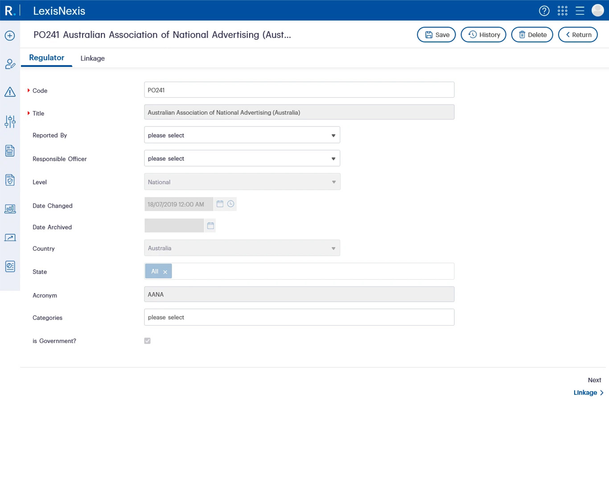The height and width of the screenshot is (487, 609).
Task: Switch to the Regulator tab
Action: pyautogui.click(x=46, y=57)
